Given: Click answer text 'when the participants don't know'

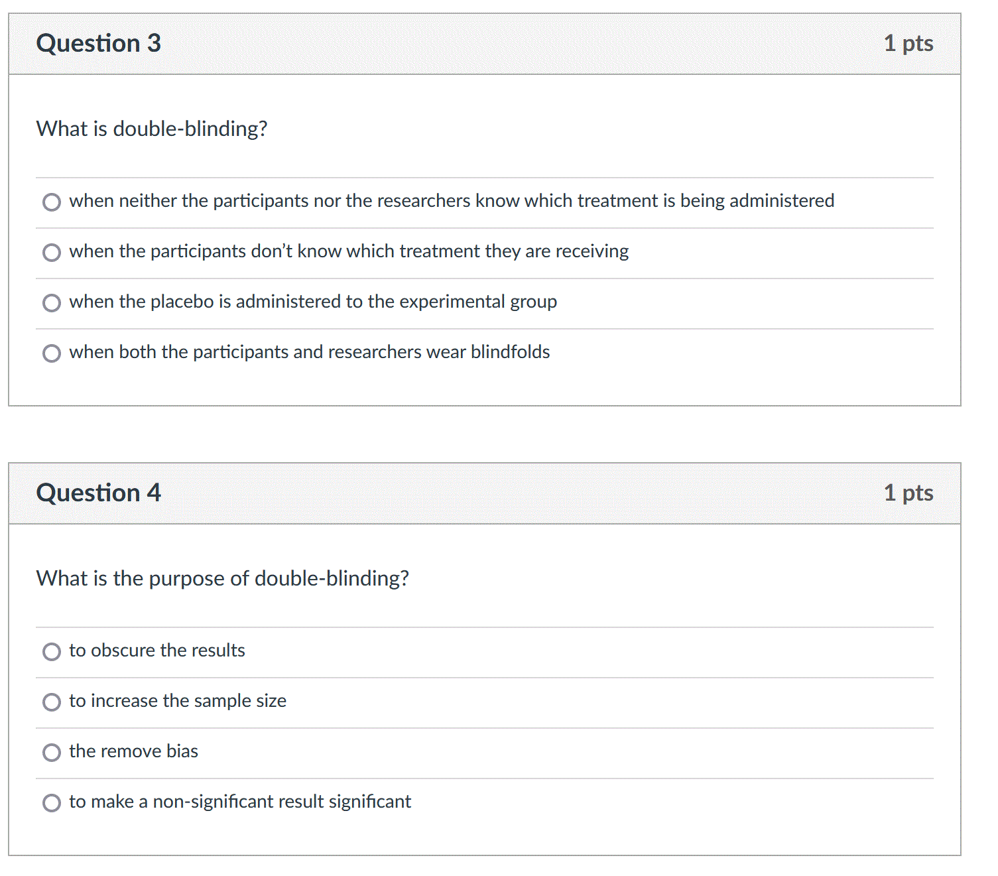Looking at the screenshot, I should pyautogui.click(x=349, y=251).
